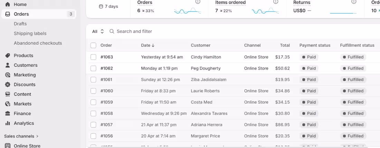380x148 pixels.
Task: Click customer name Ziba Jadidalsalam
Action: click(x=209, y=80)
